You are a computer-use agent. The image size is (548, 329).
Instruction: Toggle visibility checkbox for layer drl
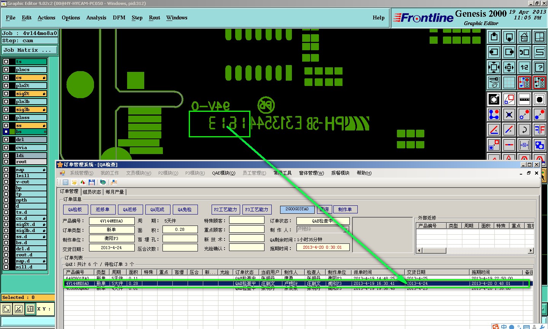(x=6, y=140)
